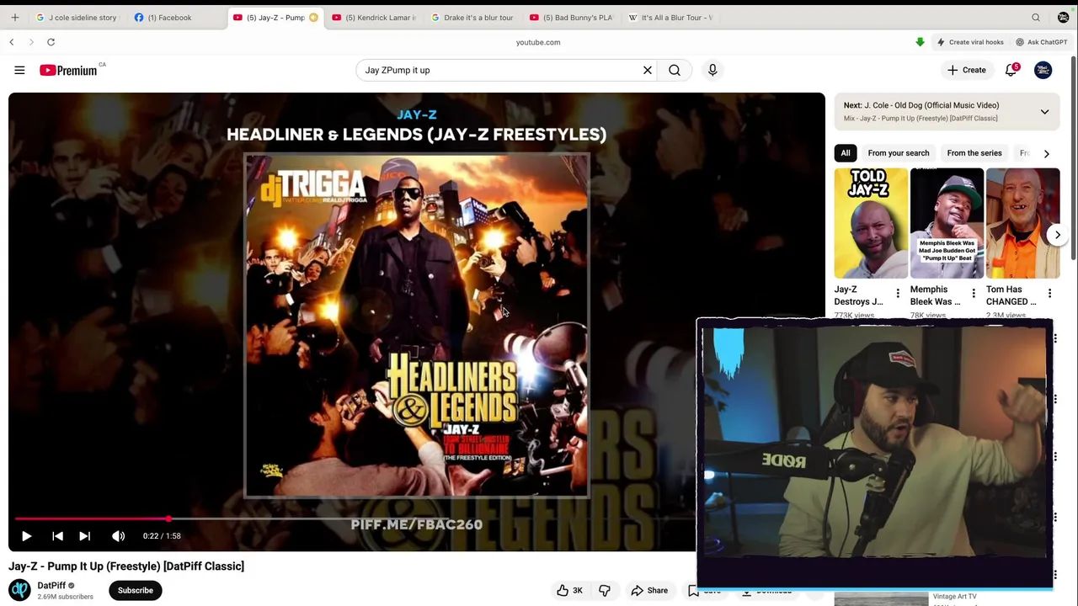Open the browser profile avatar

1063,17
